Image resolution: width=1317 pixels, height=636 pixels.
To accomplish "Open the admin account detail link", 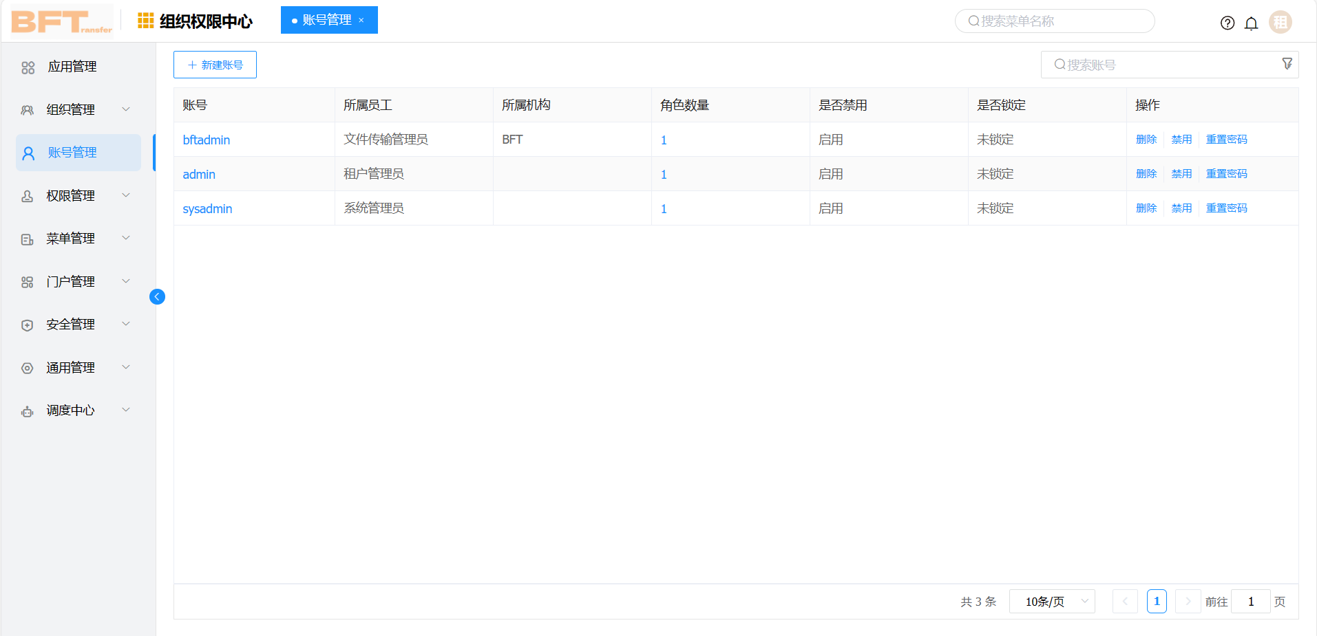I will tap(198, 174).
